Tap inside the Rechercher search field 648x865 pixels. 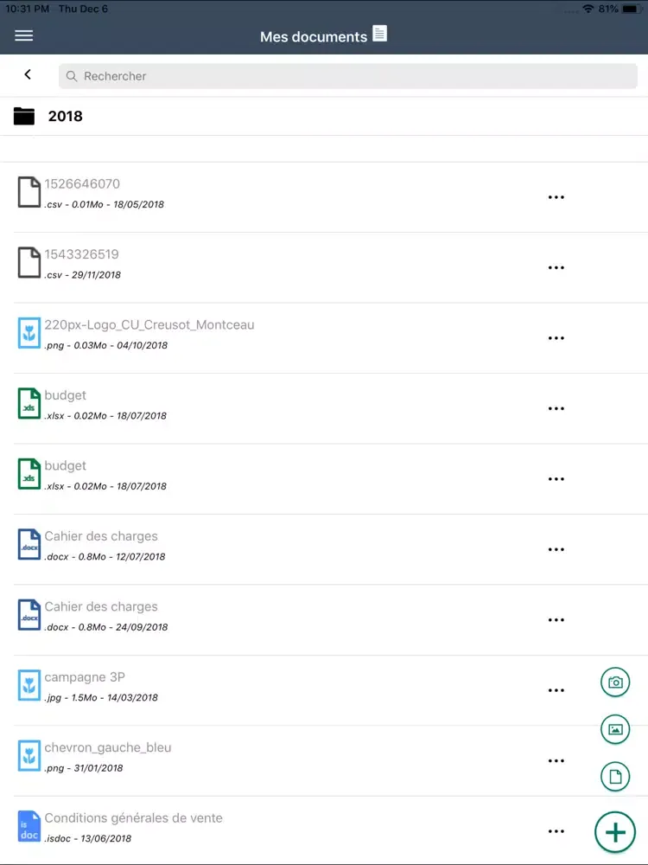[x=346, y=76]
